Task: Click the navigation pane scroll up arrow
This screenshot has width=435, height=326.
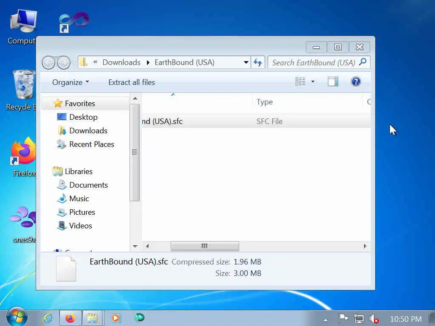Action: click(135, 98)
